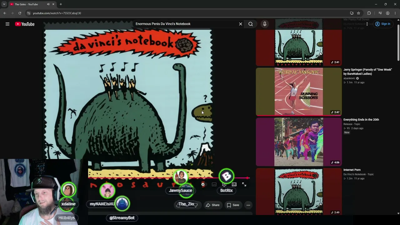
Task: Open the 2:41 brontosaurus album thumbnail
Action: pyautogui.click(x=299, y=42)
